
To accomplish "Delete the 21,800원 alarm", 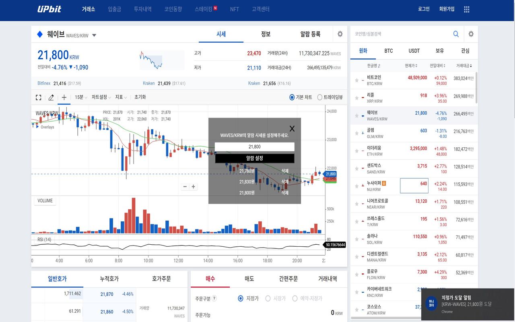I will pos(285,193).
